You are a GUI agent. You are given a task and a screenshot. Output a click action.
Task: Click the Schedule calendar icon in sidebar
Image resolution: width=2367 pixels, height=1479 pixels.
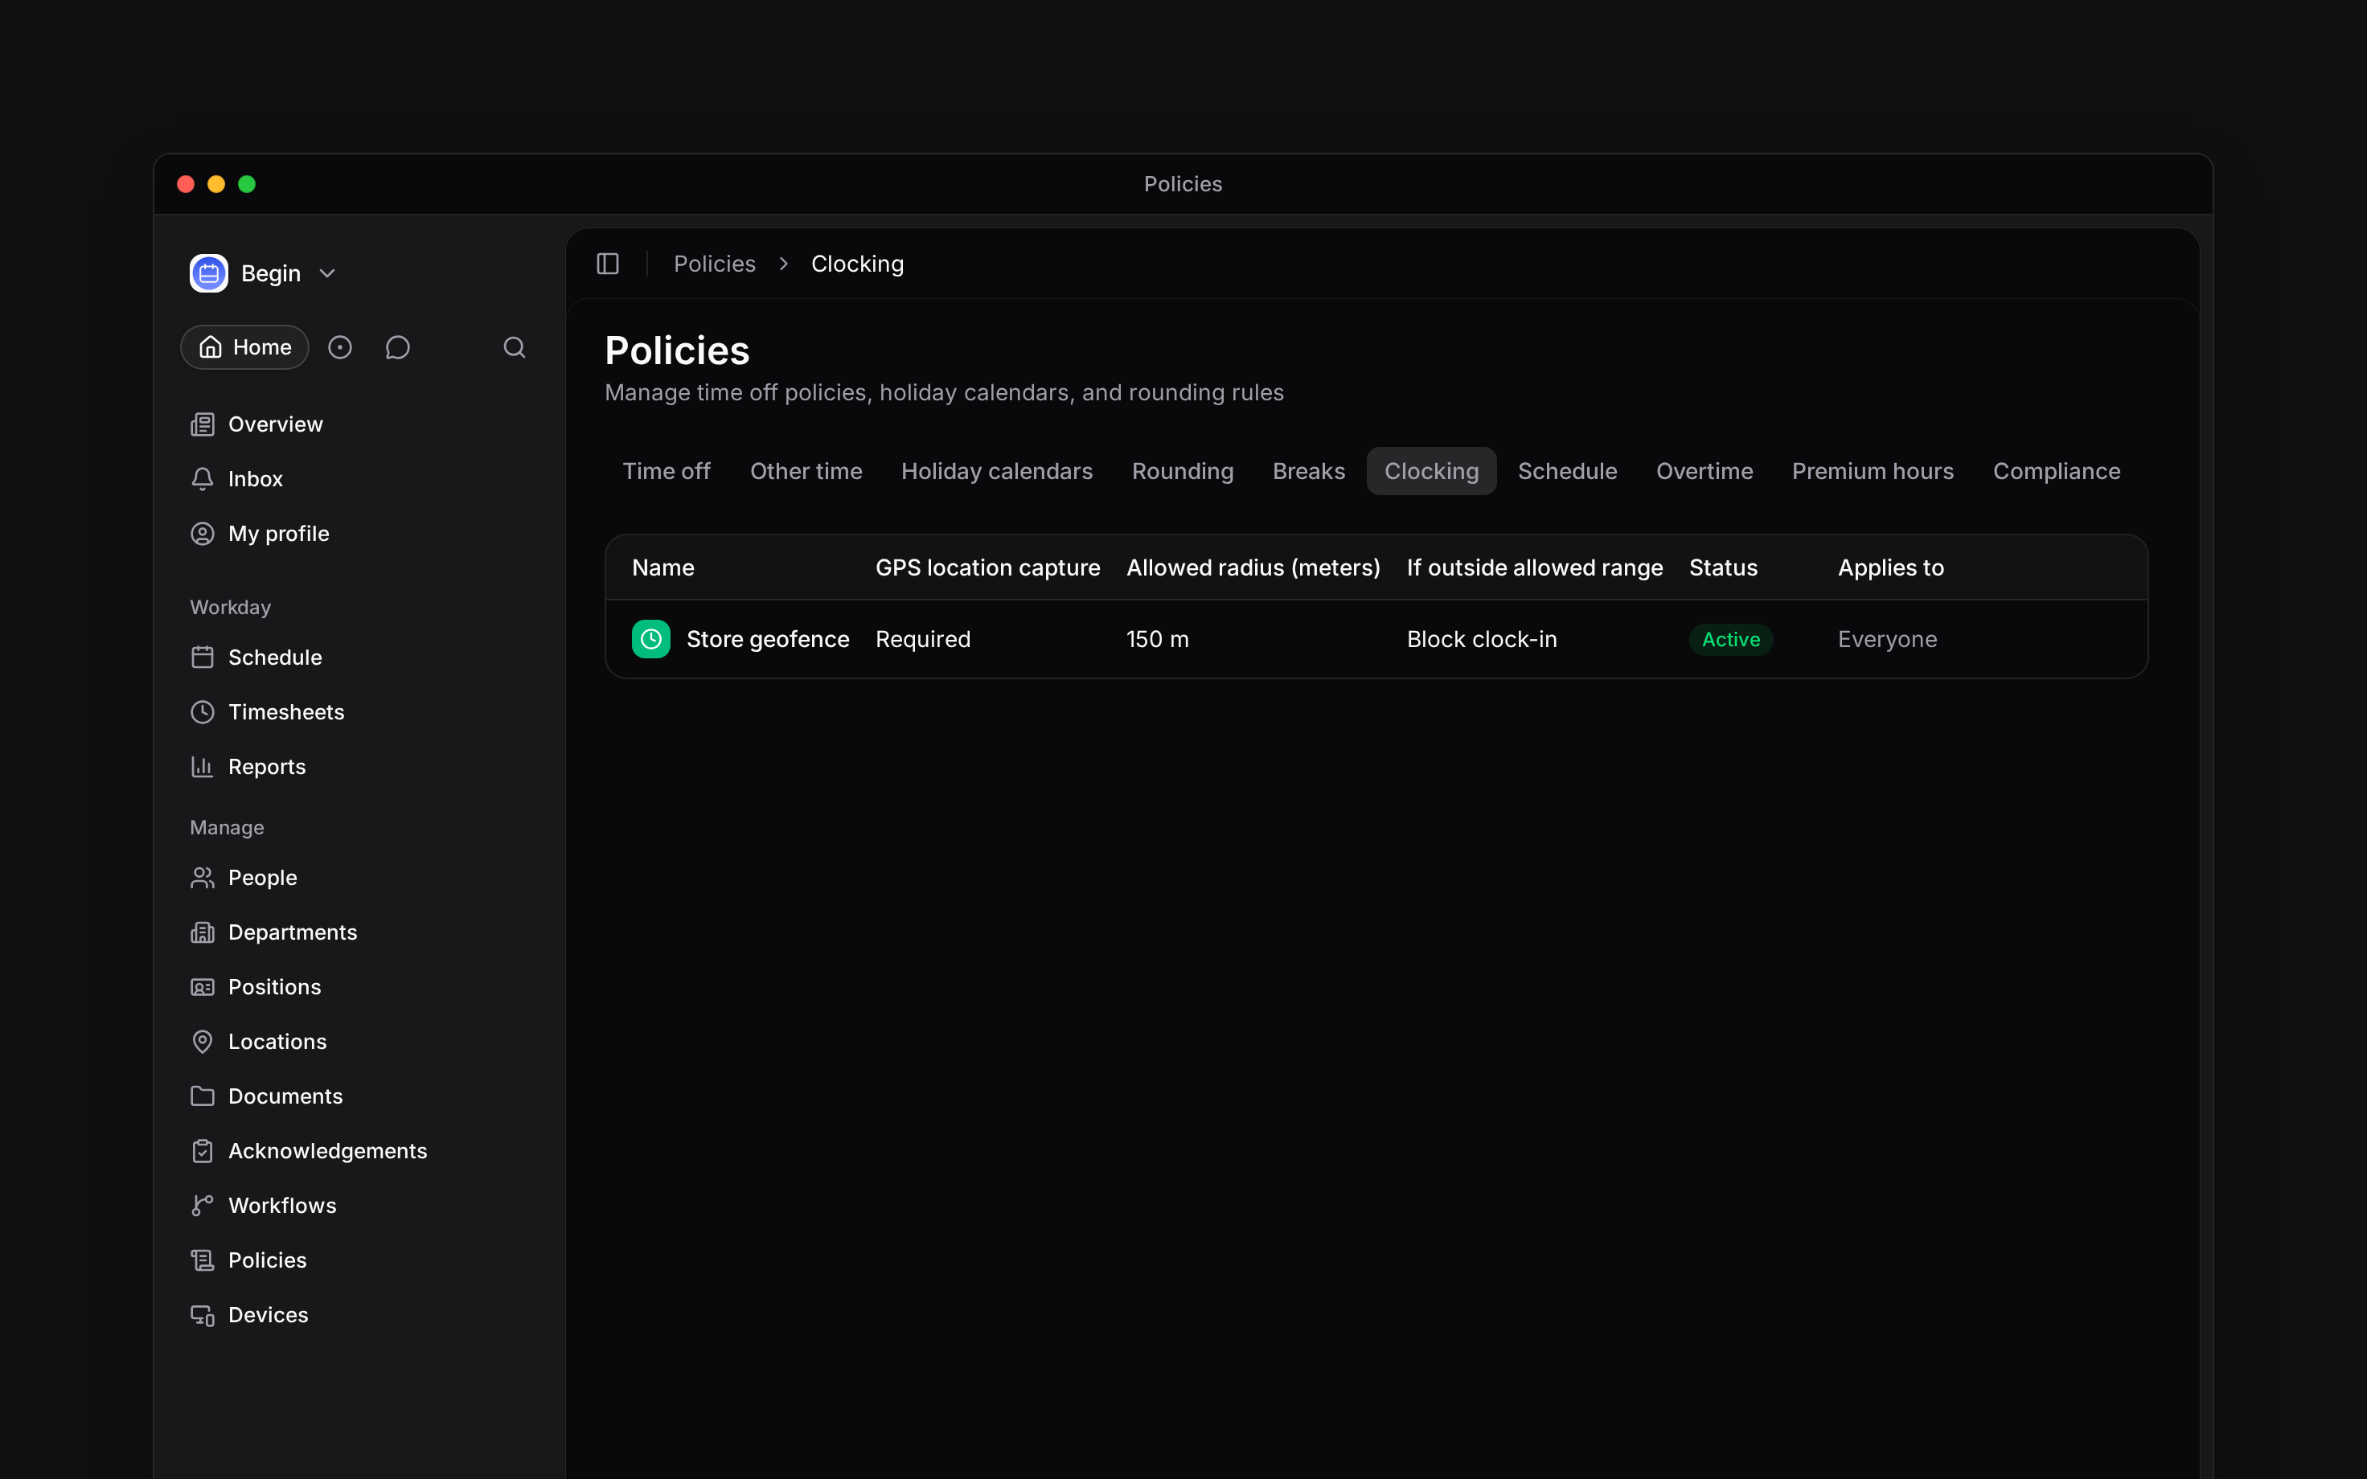(x=203, y=658)
